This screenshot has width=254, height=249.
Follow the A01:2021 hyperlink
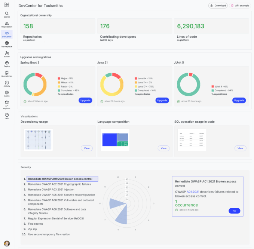click(x=193, y=192)
